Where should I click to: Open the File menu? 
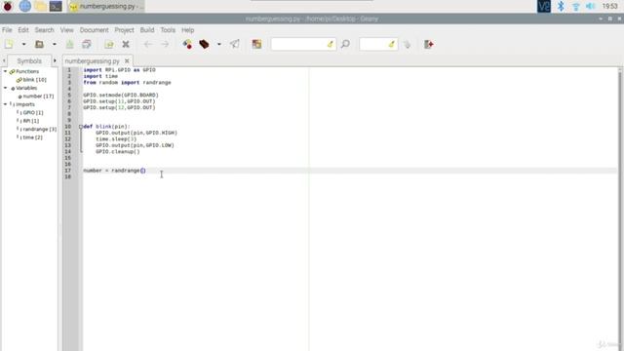(7, 30)
